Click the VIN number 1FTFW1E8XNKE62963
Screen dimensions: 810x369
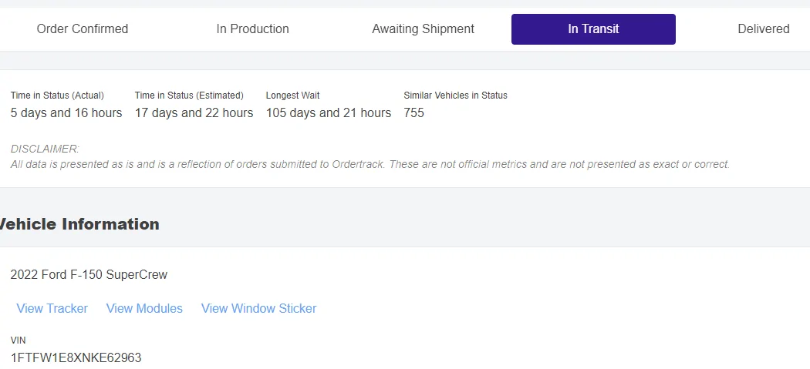point(76,357)
